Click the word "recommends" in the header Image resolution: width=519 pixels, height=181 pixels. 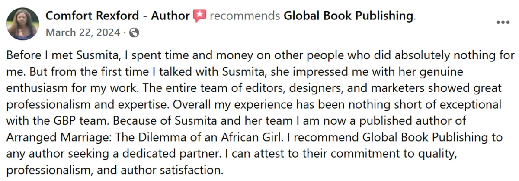(x=244, y=16)
